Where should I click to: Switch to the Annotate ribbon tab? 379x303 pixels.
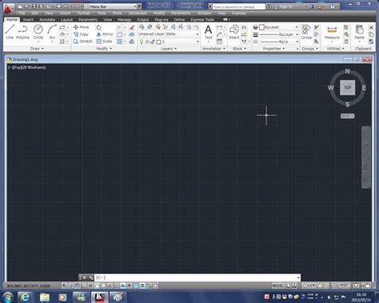tap(47, 20)
